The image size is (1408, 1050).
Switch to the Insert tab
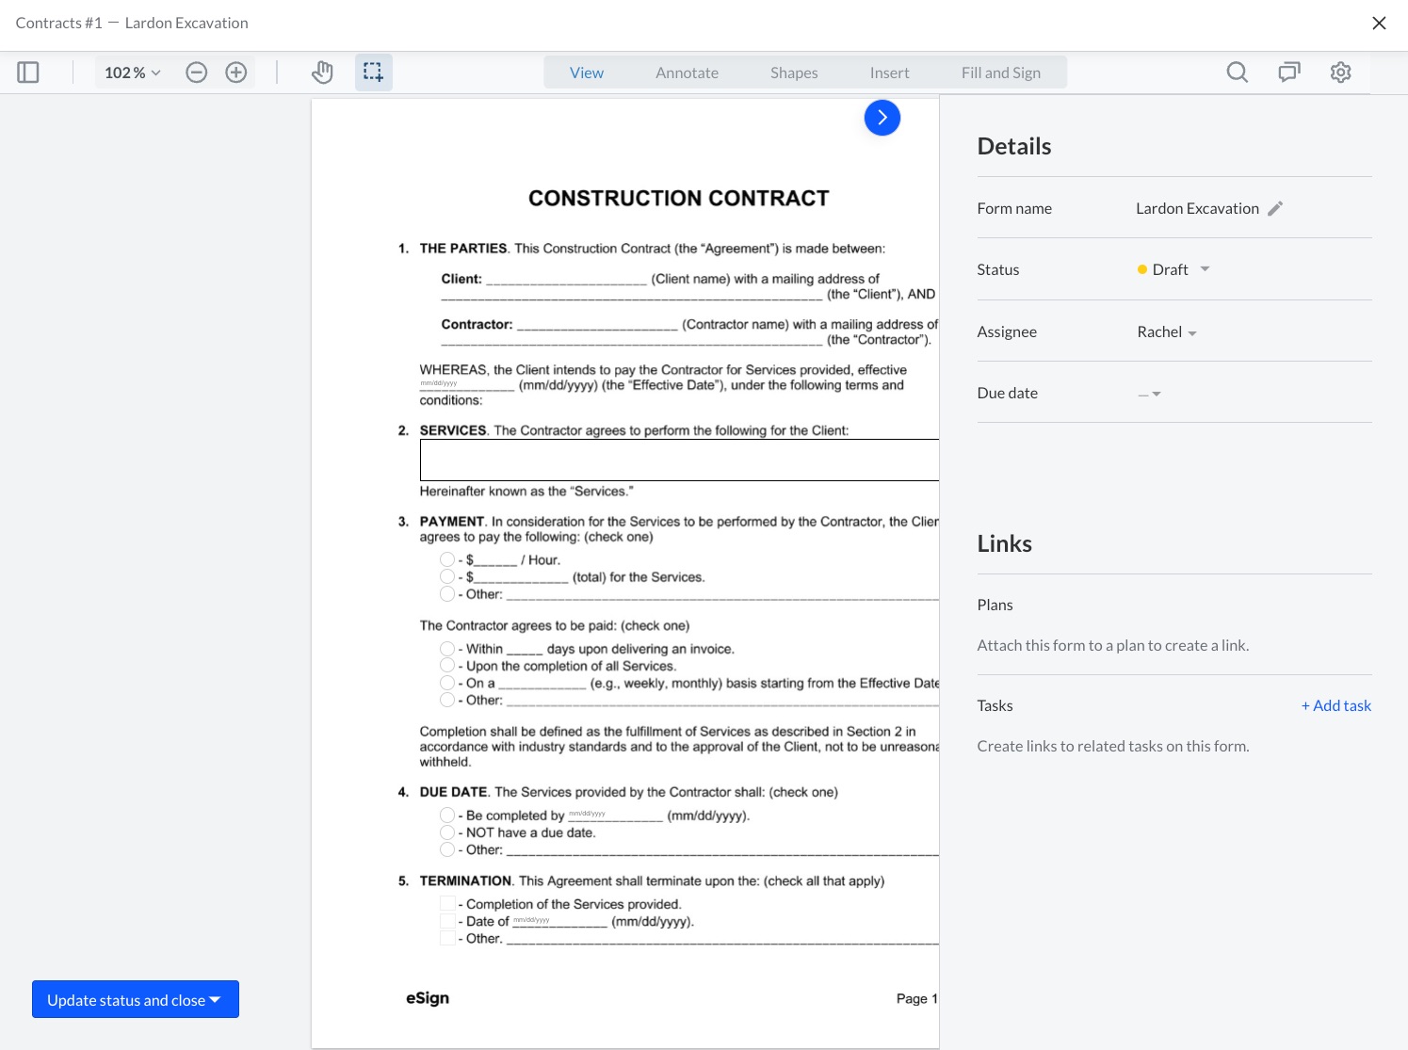pos(889,73)
